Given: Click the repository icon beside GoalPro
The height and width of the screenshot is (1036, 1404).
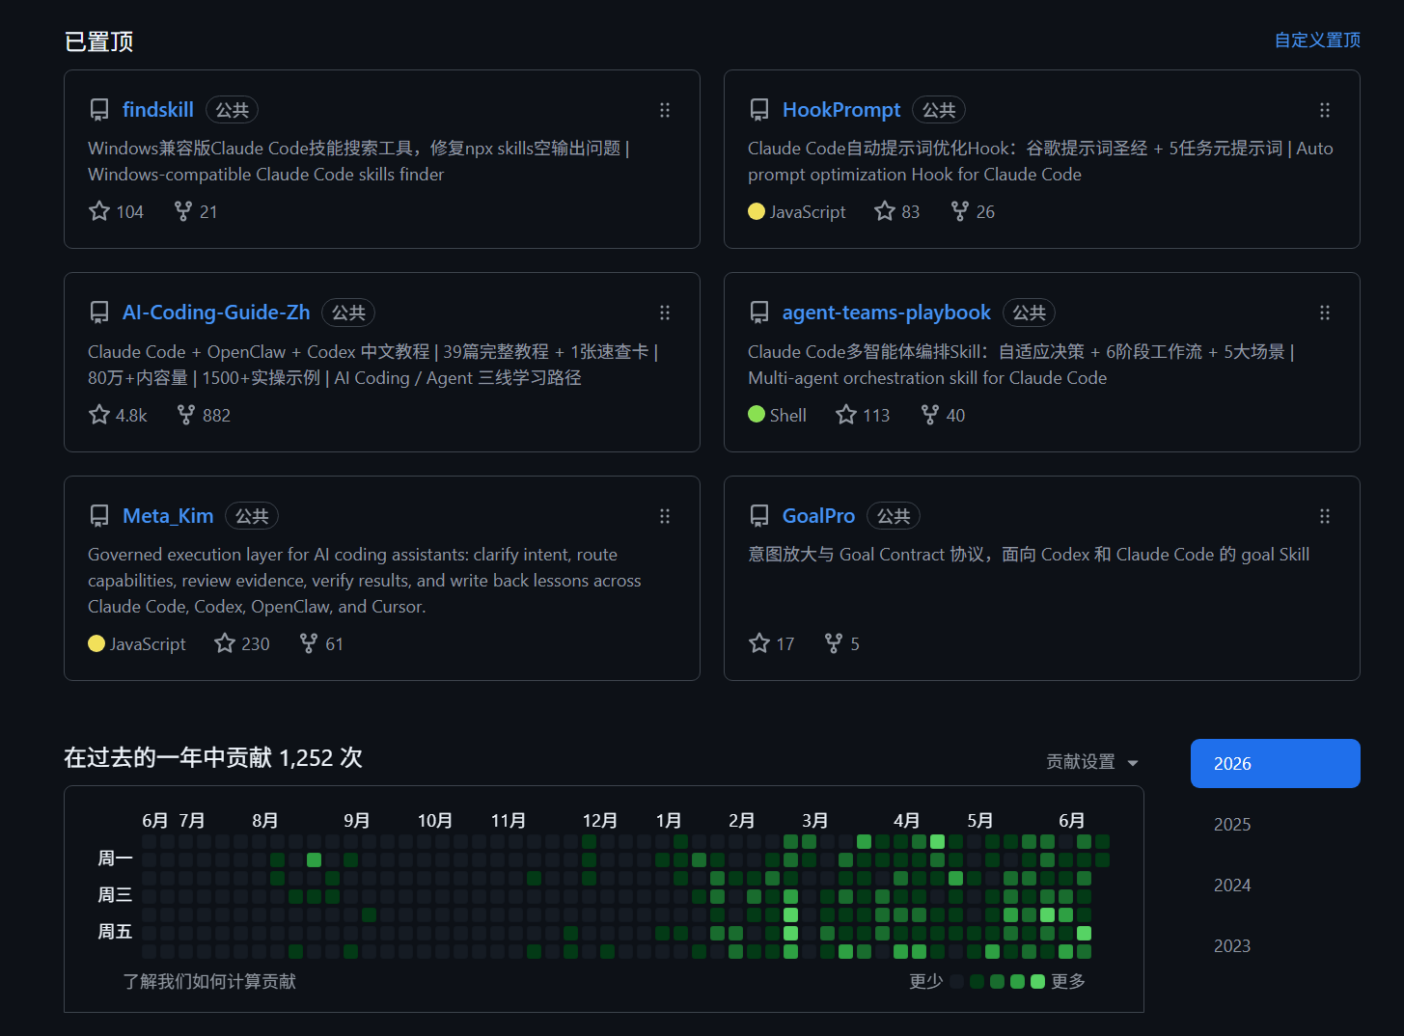Looking at the screenshot, I should [759, 516].
